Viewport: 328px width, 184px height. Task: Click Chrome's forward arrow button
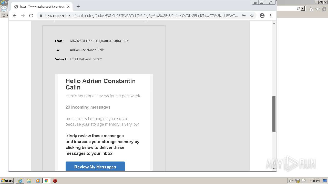(x=23, y=16)
